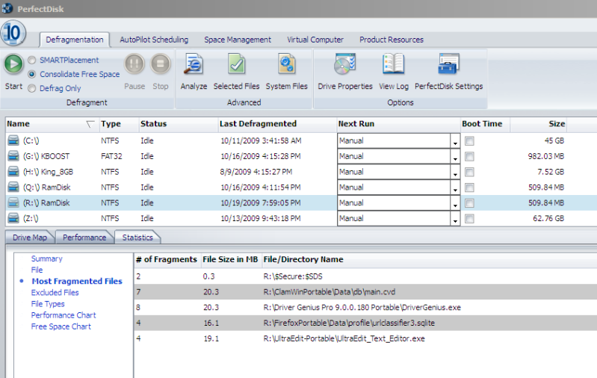Open the Free Space Chart link

point(61,326)
